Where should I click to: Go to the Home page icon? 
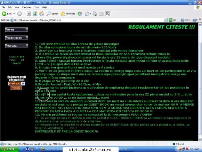click(41, 14)
